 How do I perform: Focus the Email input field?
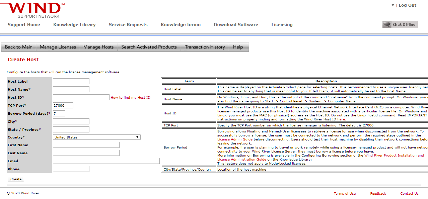click(x=106, y=161)
